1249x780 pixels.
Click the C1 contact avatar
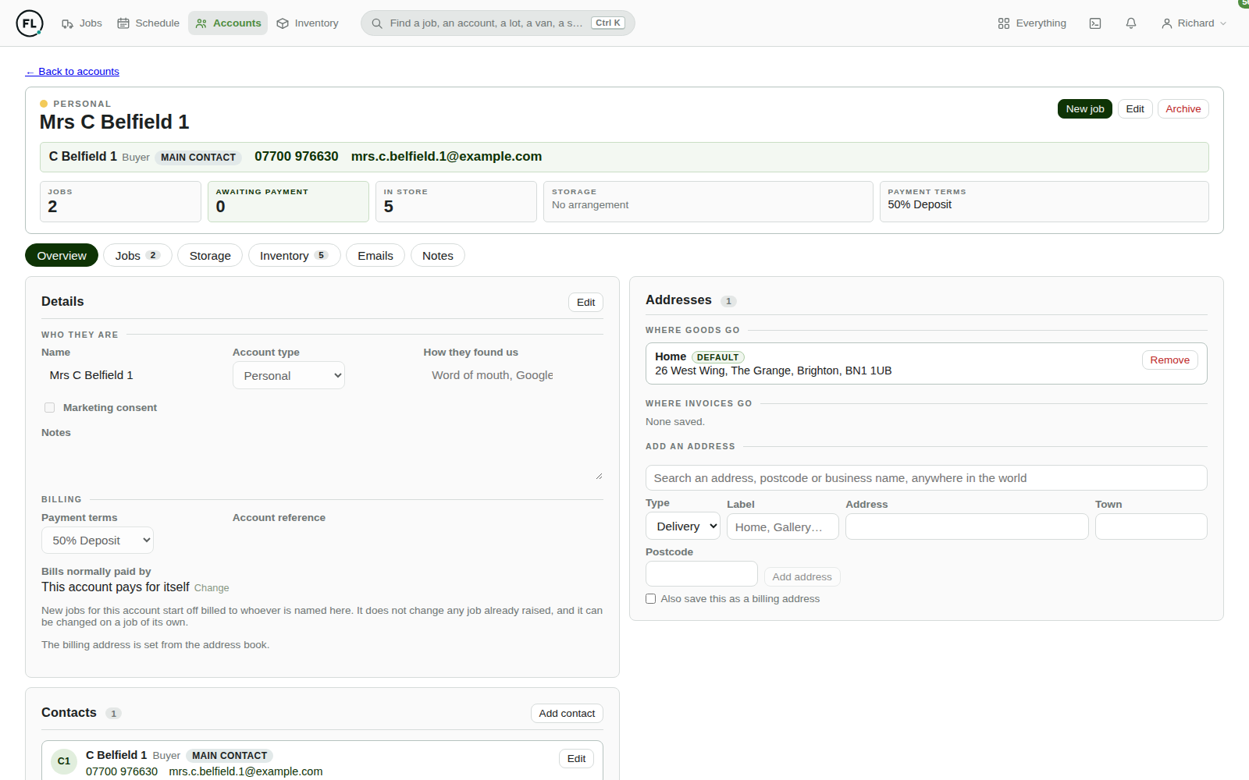64,761
